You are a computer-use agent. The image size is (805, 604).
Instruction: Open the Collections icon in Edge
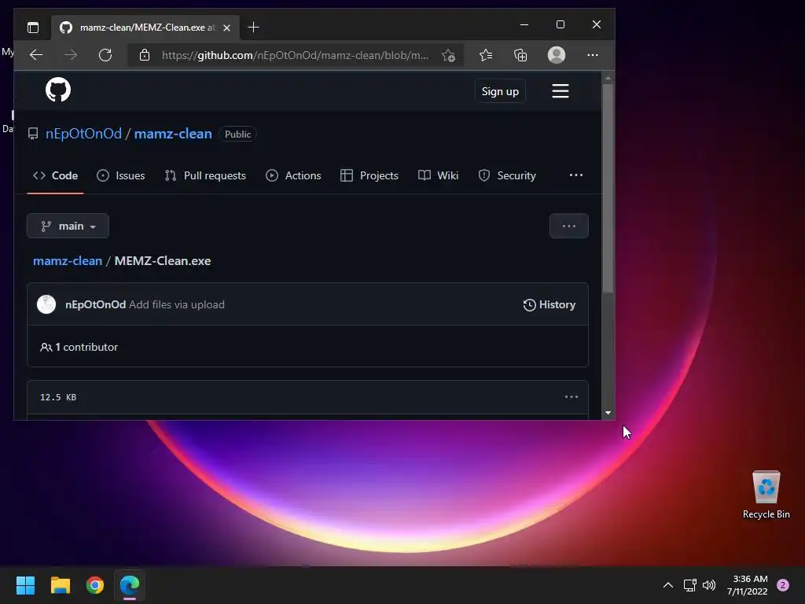pos(520,55)
